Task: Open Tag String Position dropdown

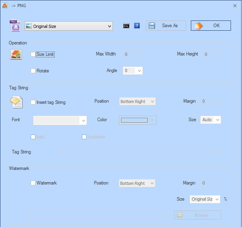Action: pyautogui.click(x=137, y=102)
